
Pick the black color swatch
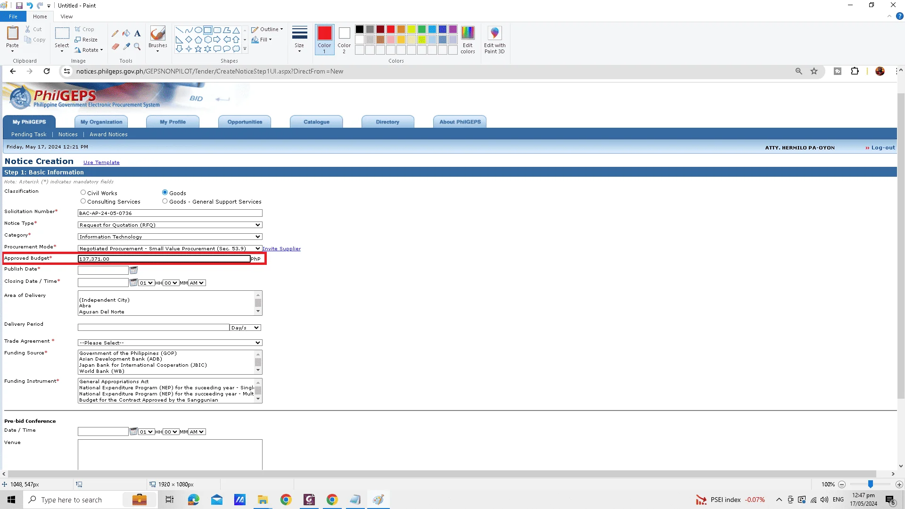tap(360, 29)
